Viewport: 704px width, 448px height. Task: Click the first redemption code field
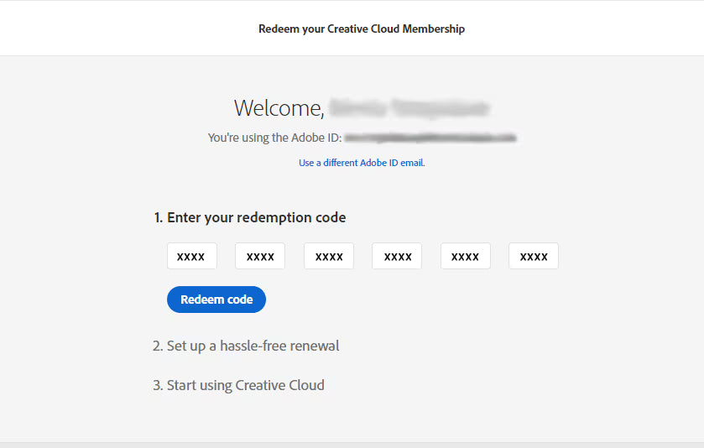click(x=192, y=256)
